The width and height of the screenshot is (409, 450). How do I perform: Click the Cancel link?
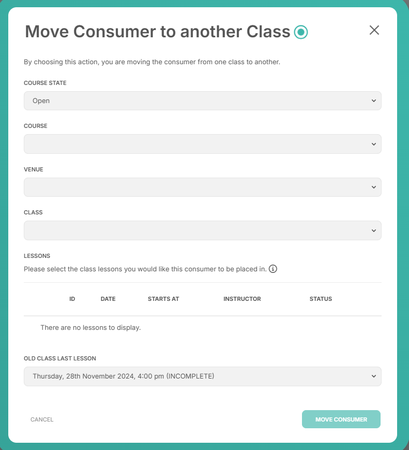click(x=42, y=419)
